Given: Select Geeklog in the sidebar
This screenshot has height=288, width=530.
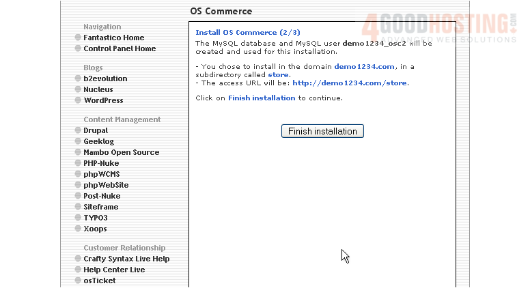Looking at the screenshot, I should click(x=98, y=141).
